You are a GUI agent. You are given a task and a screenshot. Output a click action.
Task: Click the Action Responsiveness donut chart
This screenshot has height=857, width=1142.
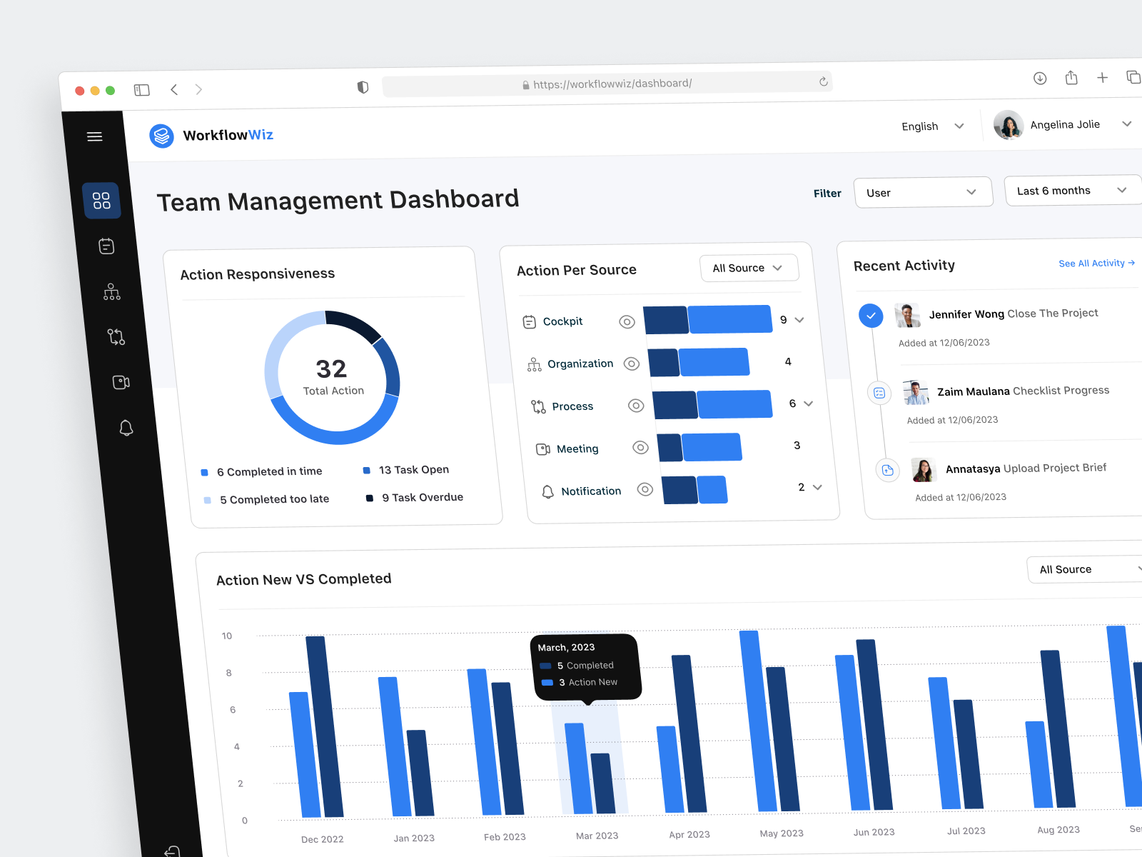pos(333,377)
